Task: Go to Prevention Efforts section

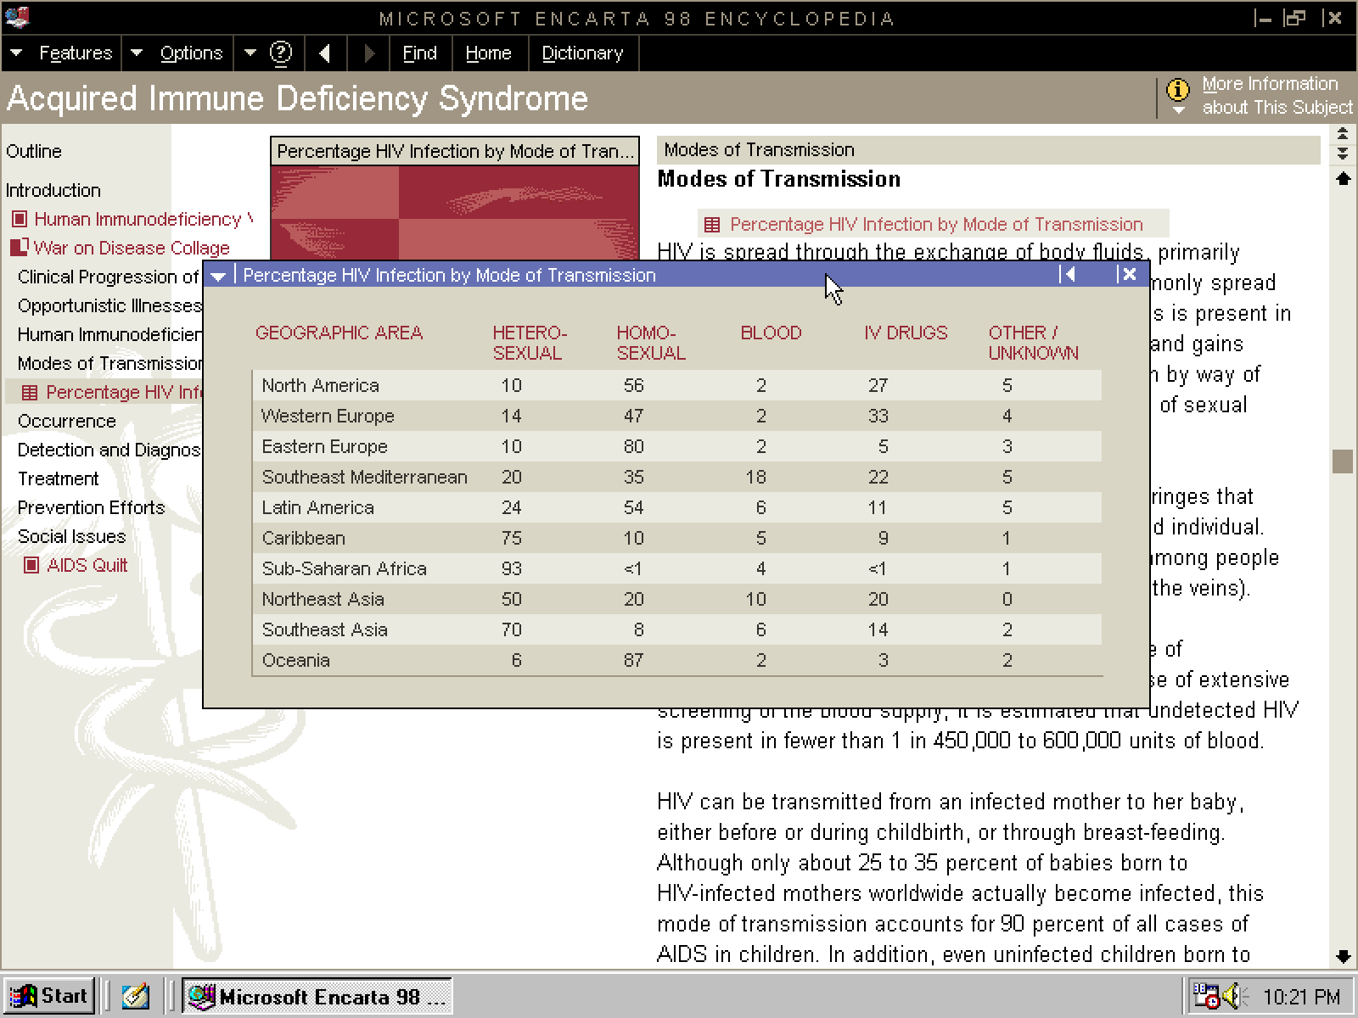Action: coord(92,507)
